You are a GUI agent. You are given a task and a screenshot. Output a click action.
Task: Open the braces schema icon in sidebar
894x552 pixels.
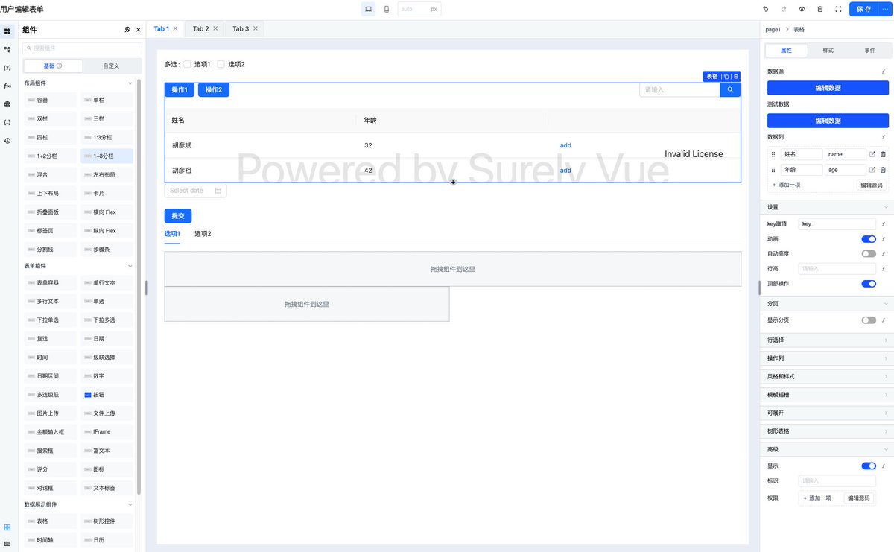click(x=7, y=122)
